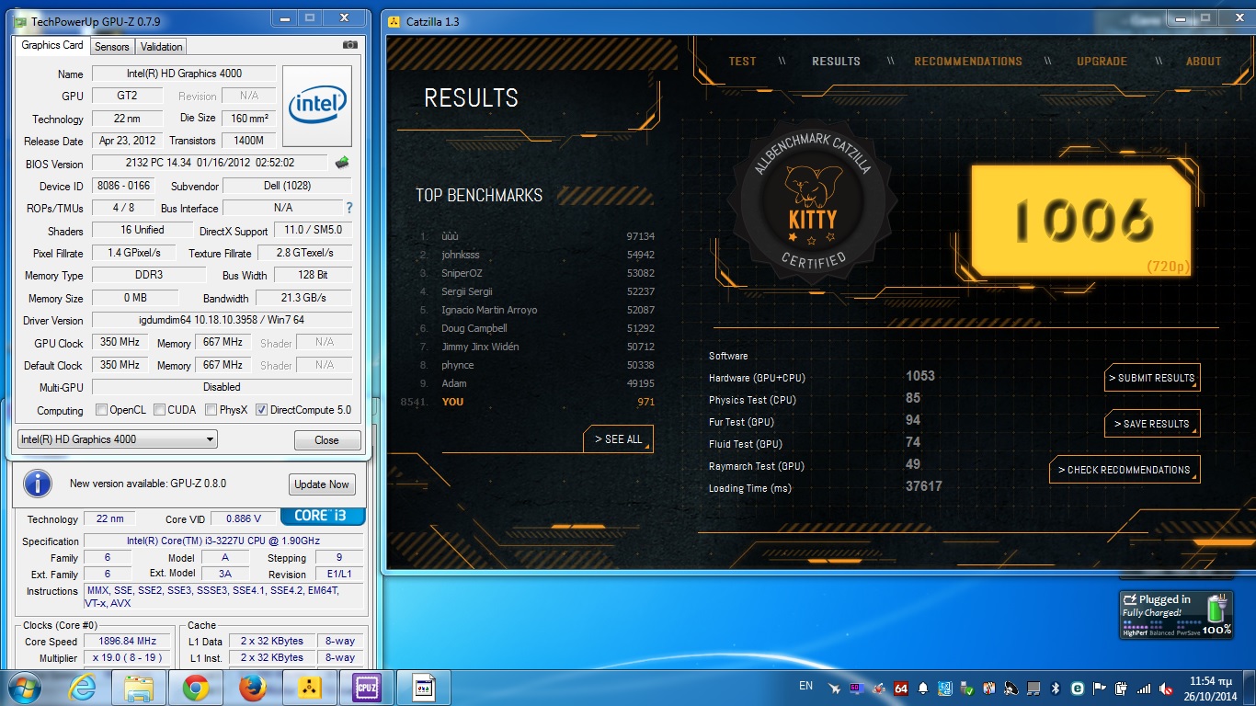Toggle the DirectCompute 5.0 checkbox

[262, 410]
